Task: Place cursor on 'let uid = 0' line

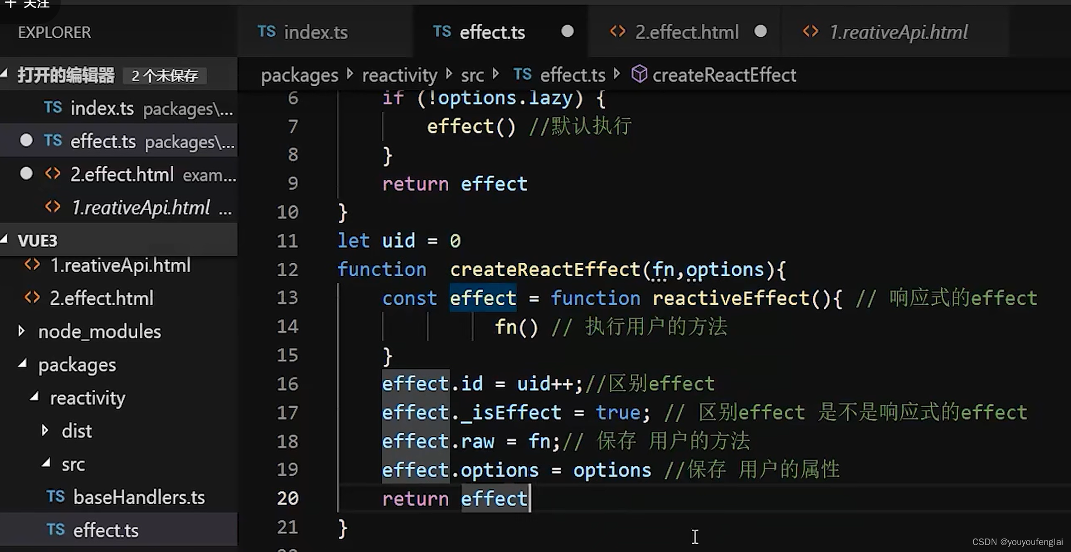Action: [399, 241]
